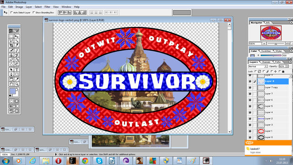The width and height of the screenshot is (293, 165).
Task: Select the Type tool
Action: point(16,69)
